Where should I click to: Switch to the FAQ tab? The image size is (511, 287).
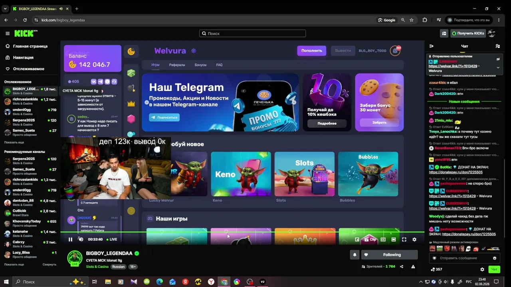coord(219,65)
